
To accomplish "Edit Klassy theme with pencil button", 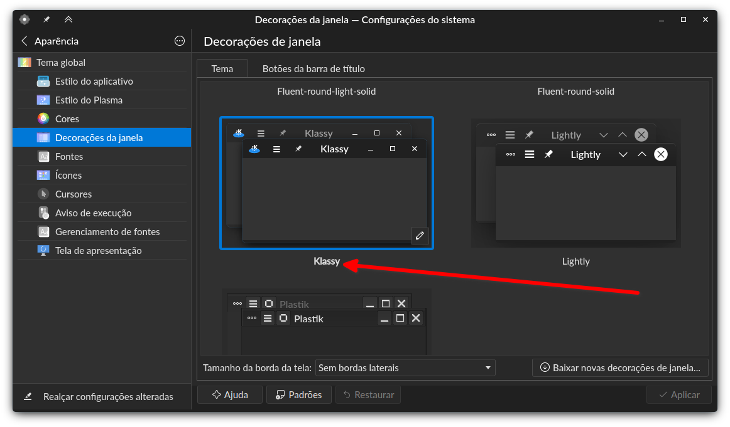I will click(x=420, y=236).
